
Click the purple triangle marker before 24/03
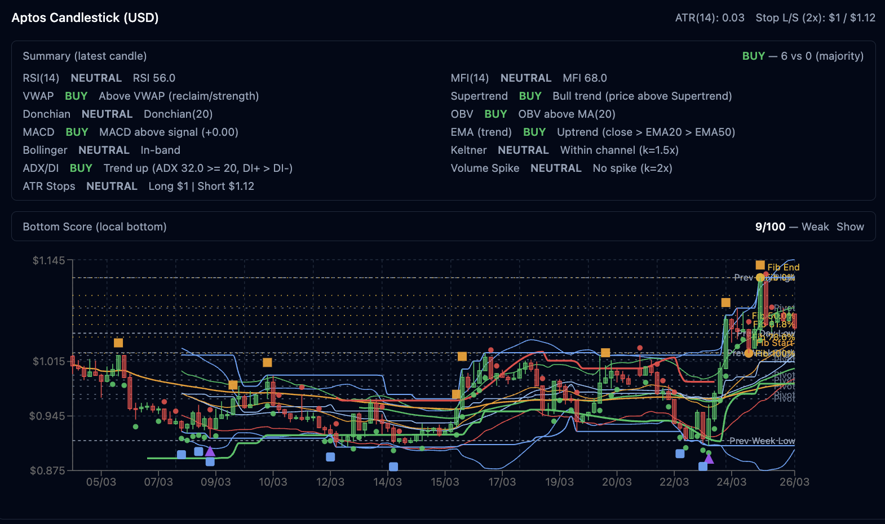[709, 459]
